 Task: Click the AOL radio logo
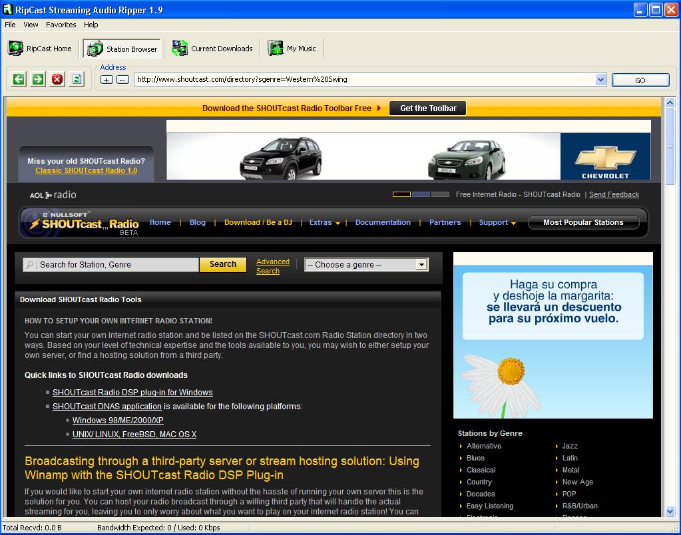pyautogui.click(x=53, y=195)
